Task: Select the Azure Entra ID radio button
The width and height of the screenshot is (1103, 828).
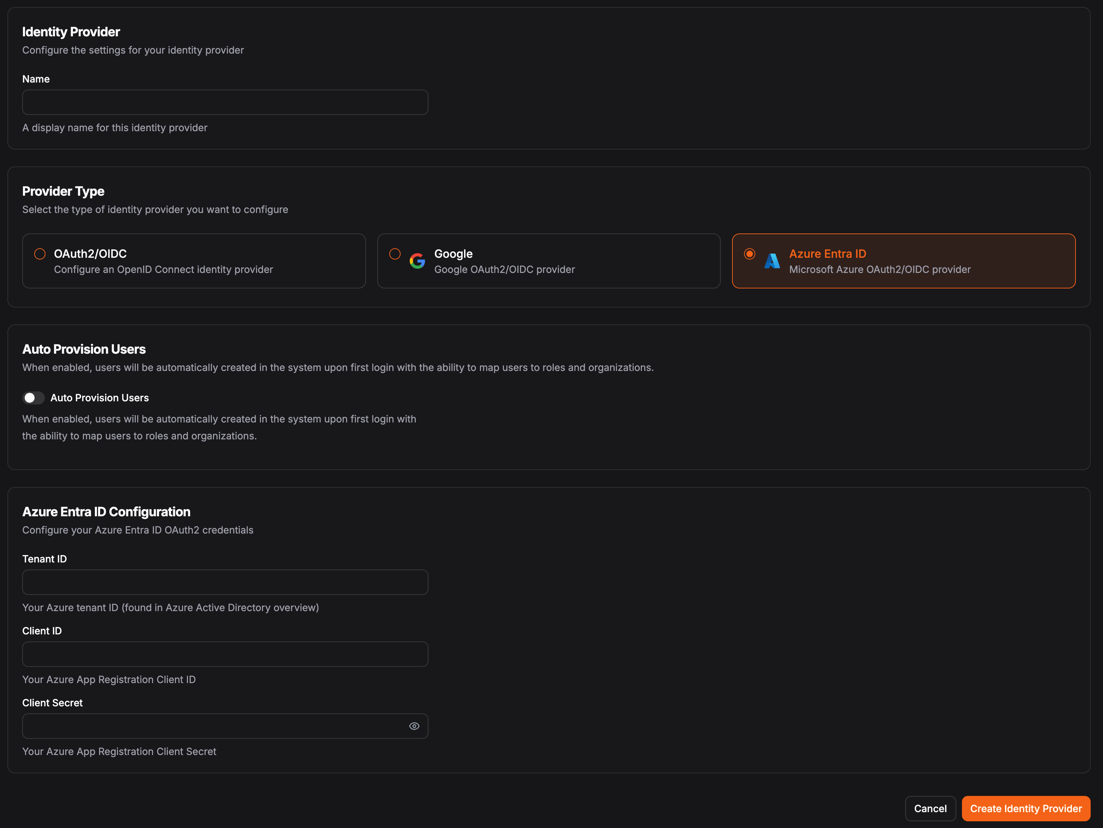Action: (x=749, y=254)
